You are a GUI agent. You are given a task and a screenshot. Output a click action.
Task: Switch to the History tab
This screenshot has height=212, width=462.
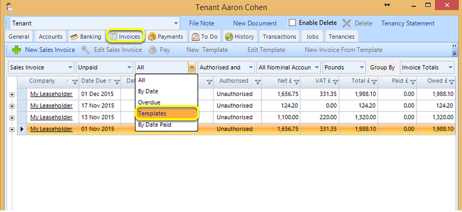(x=240, y=37)
